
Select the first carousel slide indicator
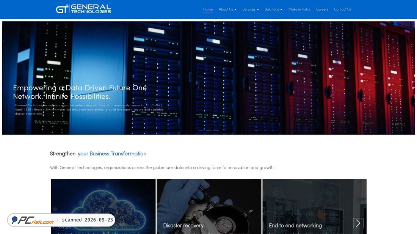pyautogui.click(x=201, y=130)
